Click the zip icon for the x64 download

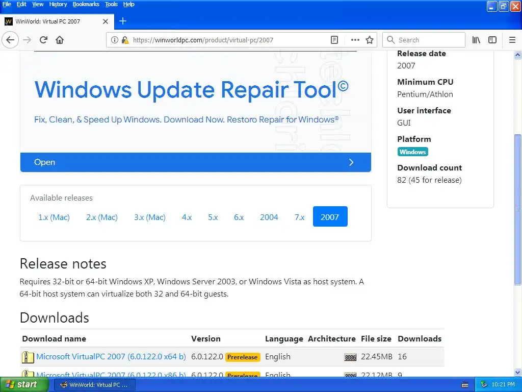28,357
